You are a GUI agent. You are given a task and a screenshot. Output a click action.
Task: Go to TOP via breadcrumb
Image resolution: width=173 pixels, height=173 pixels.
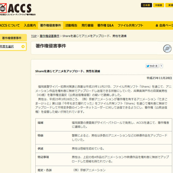[x=34, y=36]
